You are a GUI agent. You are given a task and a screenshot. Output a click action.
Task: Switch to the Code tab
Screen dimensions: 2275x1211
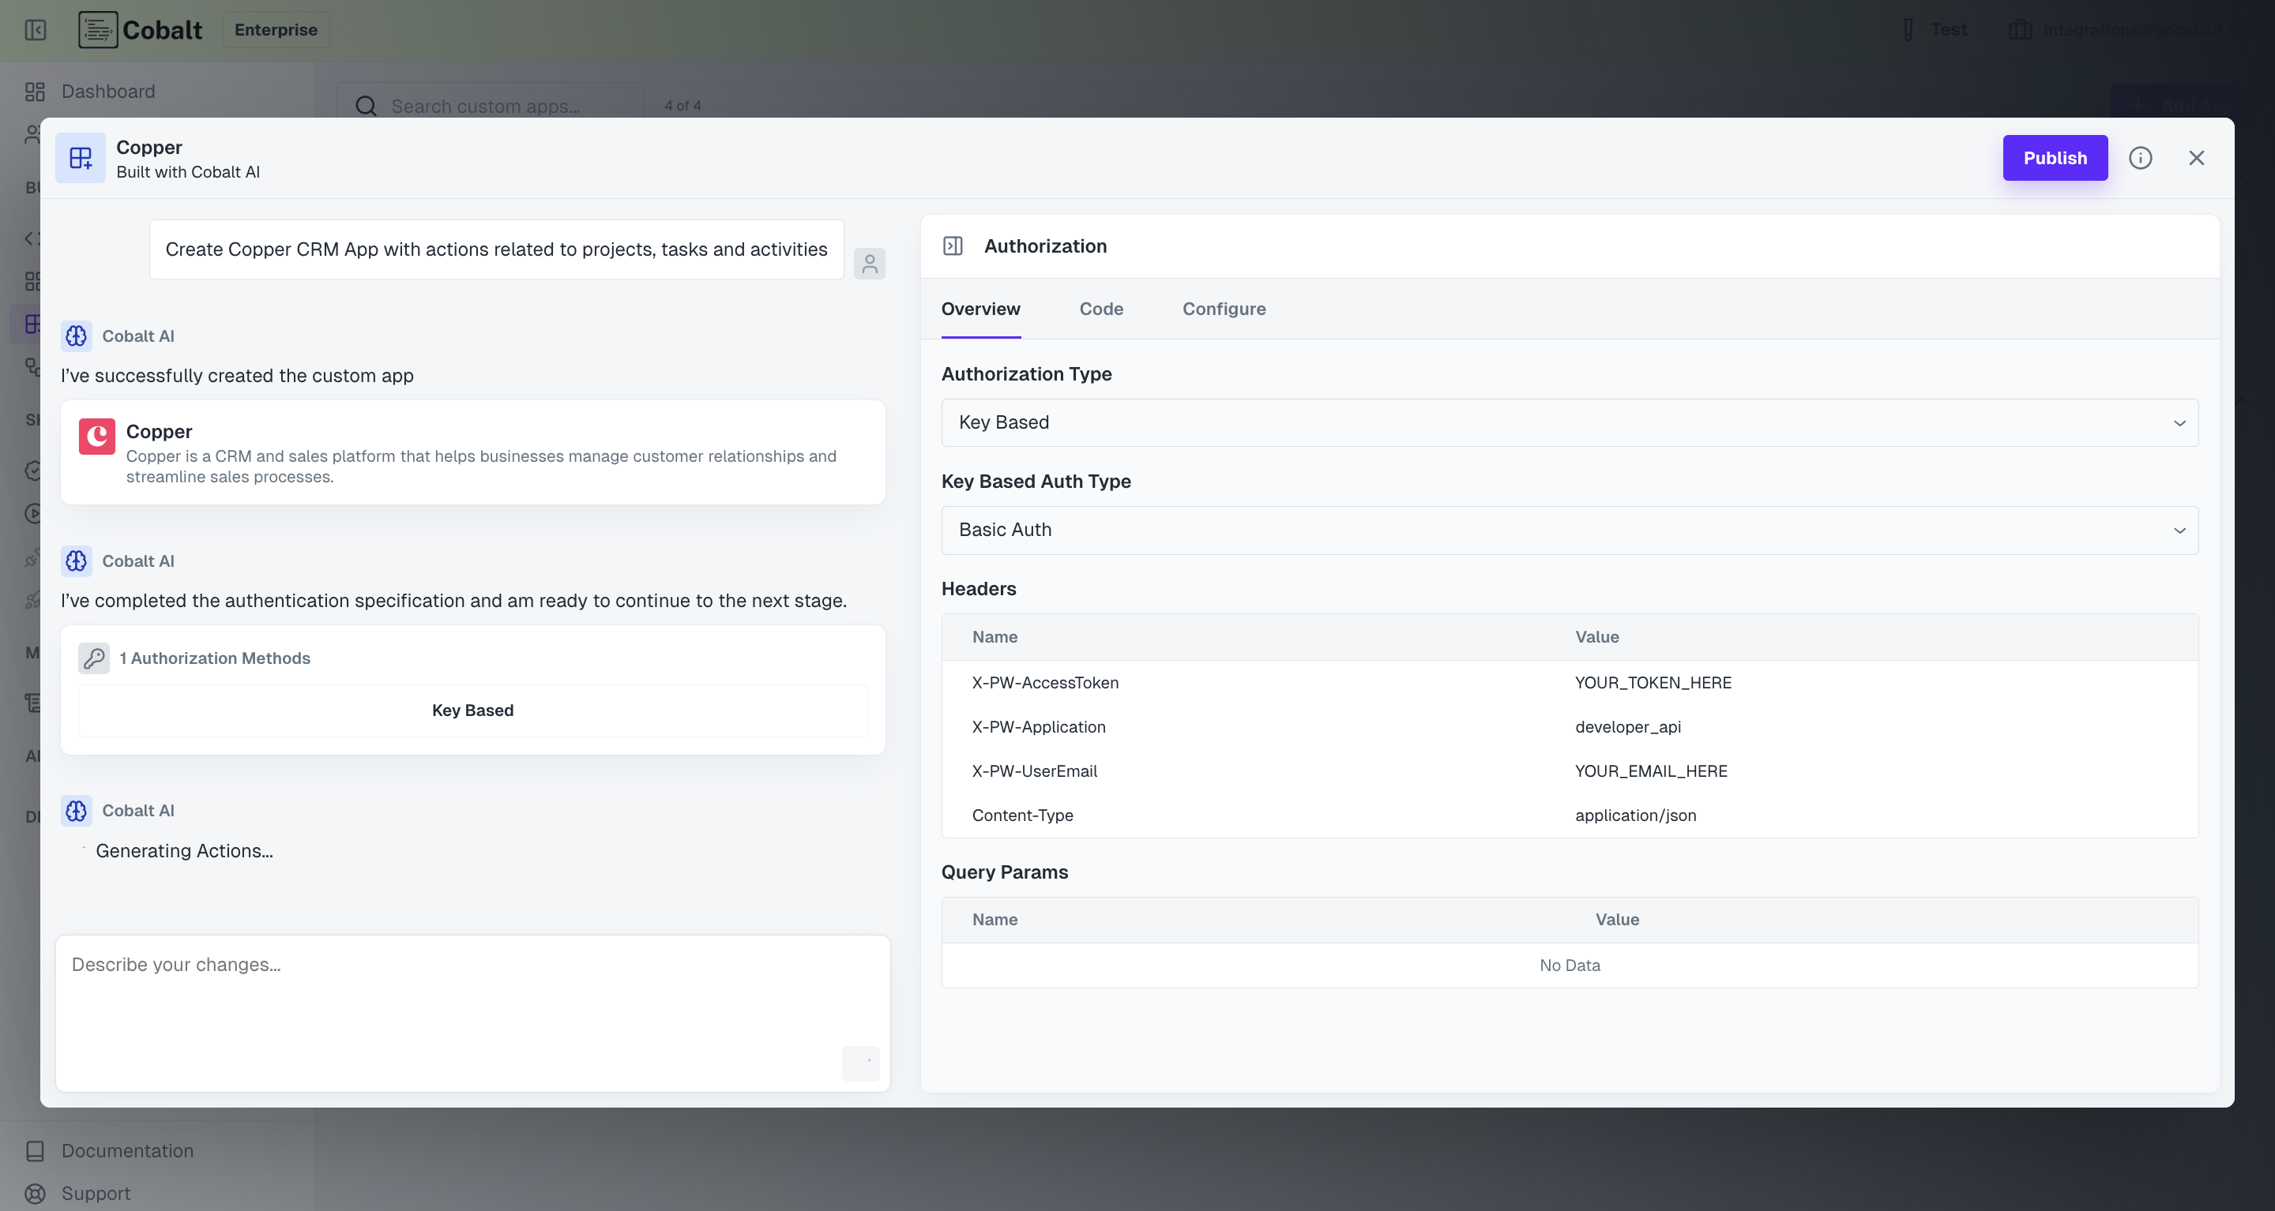coord(1101,309)
